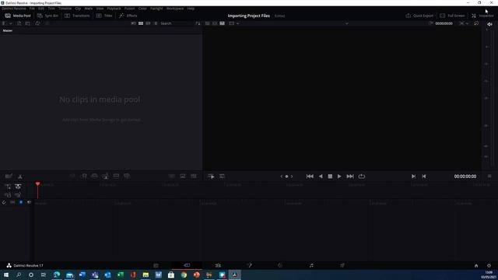Open the Project Settings gear icon

[x=489, y=266]
